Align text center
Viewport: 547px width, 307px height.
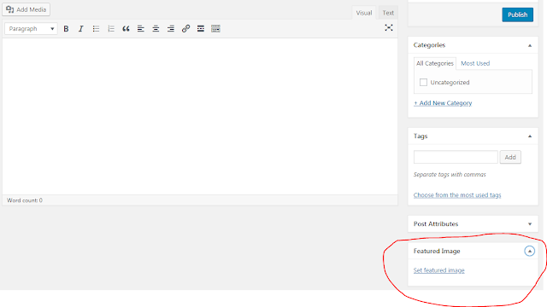(x=156, y=28)
